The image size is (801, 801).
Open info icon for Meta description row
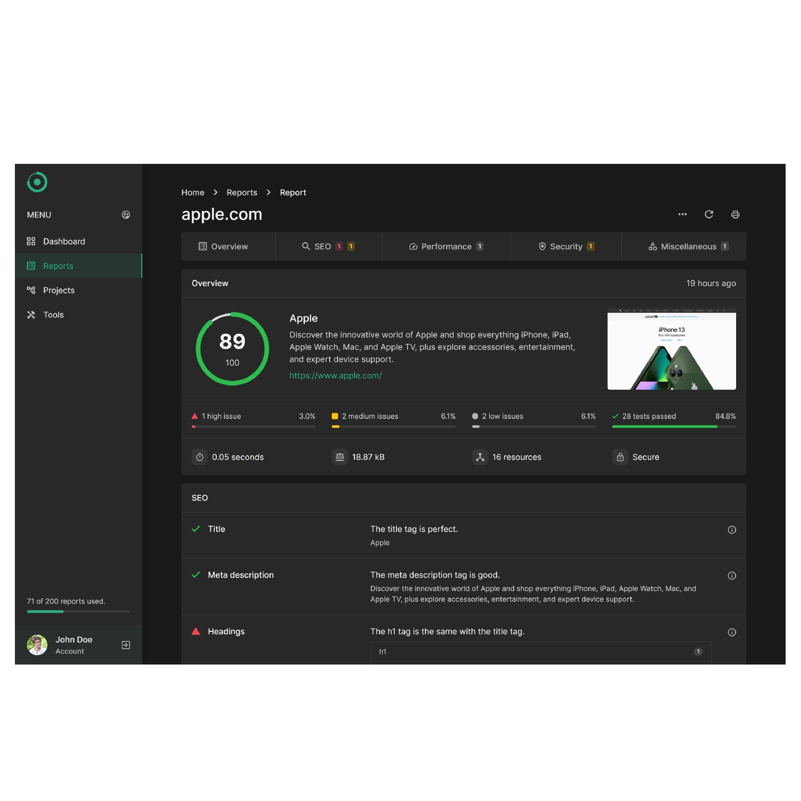(732, 576)
